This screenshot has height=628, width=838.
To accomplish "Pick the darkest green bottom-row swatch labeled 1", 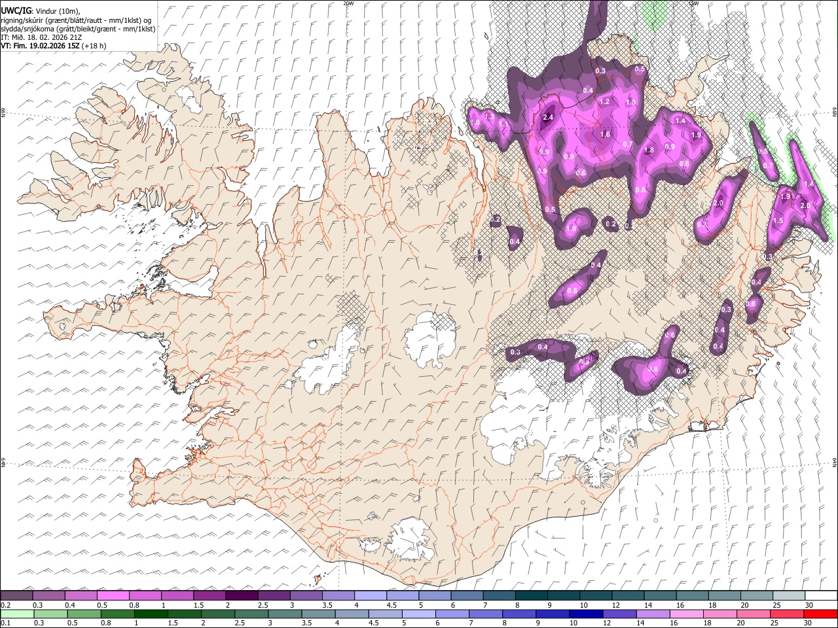I will point(151,614).
